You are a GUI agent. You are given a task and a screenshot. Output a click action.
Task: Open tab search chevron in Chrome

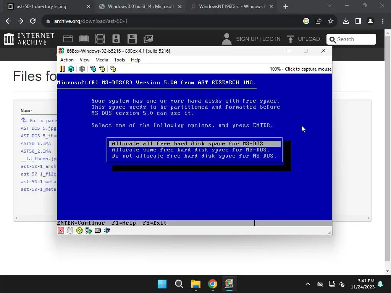(330, 5)
